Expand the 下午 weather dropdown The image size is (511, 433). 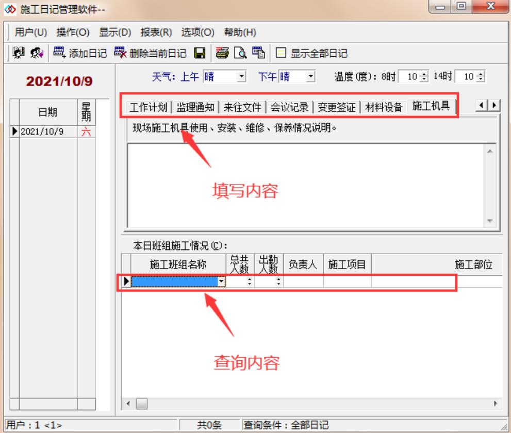(311, 77)
